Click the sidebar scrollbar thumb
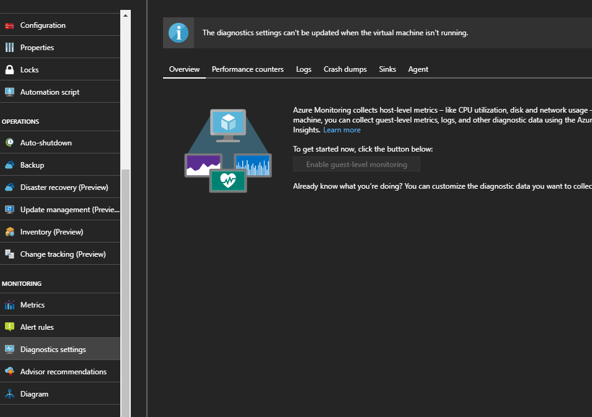Viewport: 592px width, 417px height. point(125,293)
